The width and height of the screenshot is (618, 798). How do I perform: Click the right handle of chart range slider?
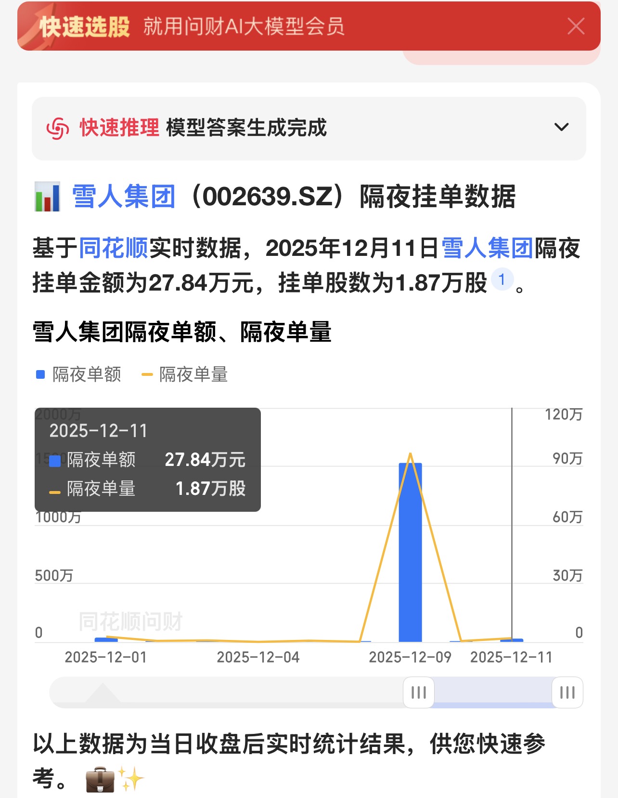click(567, 692)
